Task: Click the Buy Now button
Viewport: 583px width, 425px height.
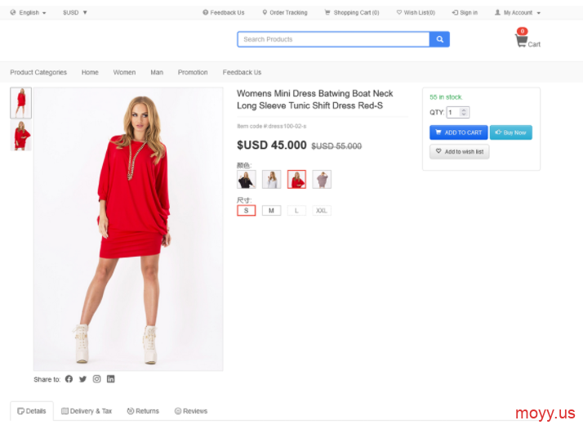Action: coord(511,132)
